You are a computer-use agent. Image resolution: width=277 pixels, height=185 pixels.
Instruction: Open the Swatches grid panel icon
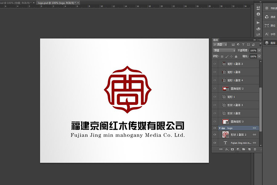point(258,35)
